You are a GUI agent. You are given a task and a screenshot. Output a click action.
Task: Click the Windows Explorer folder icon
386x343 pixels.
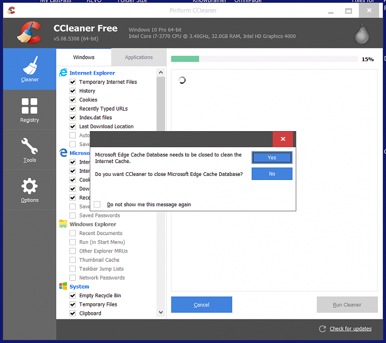(63, 224)
